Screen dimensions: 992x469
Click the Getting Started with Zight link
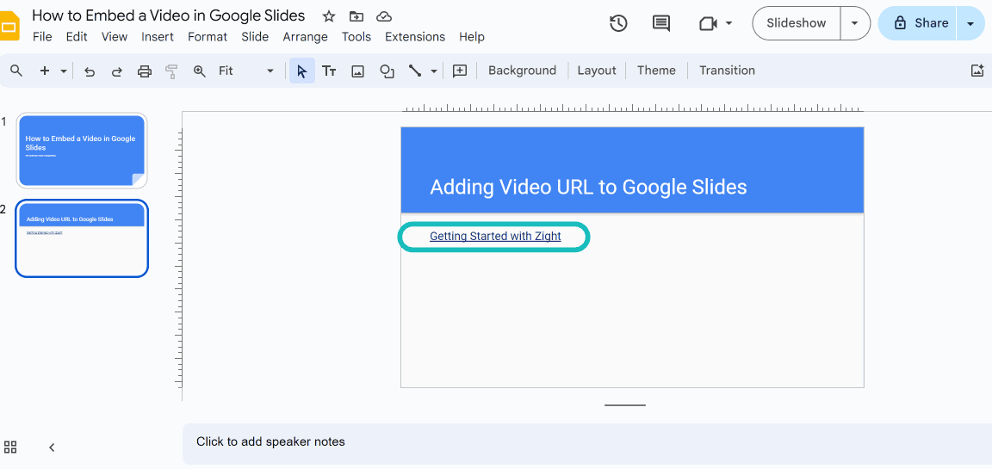(495, 237)
